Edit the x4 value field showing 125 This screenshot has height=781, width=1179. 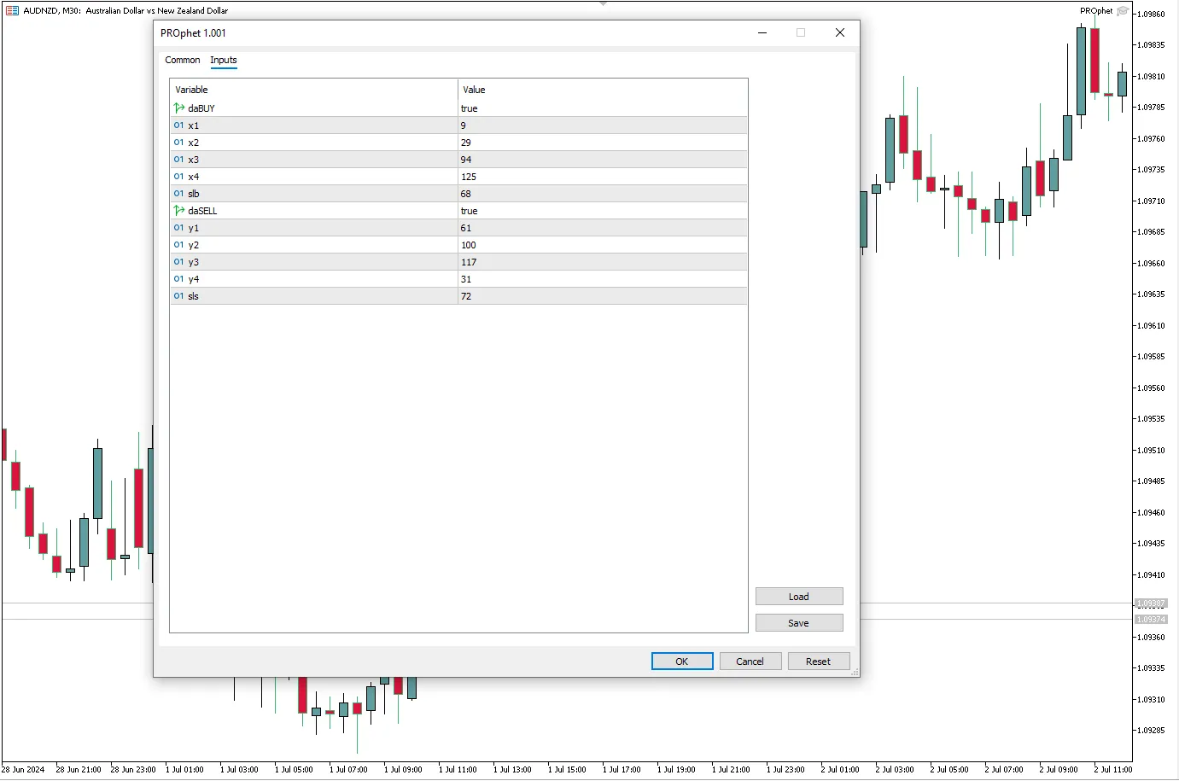[603, 177]
